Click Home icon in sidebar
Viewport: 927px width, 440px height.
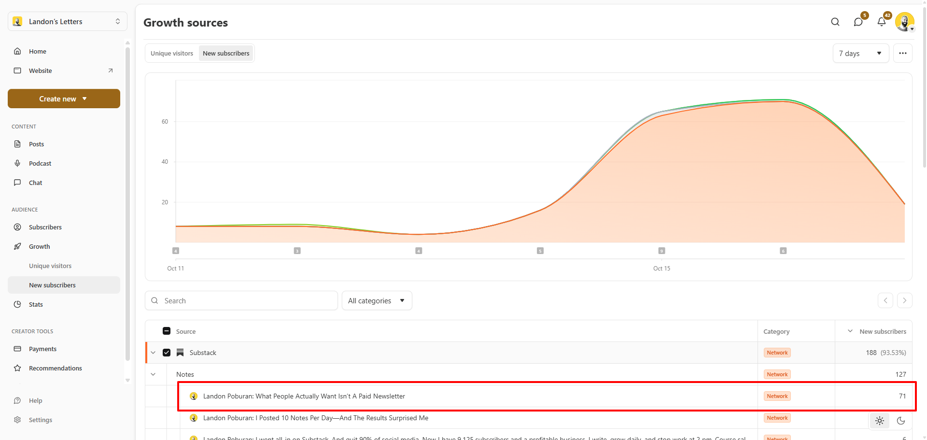pyautogui.click(x=17, y=51)
